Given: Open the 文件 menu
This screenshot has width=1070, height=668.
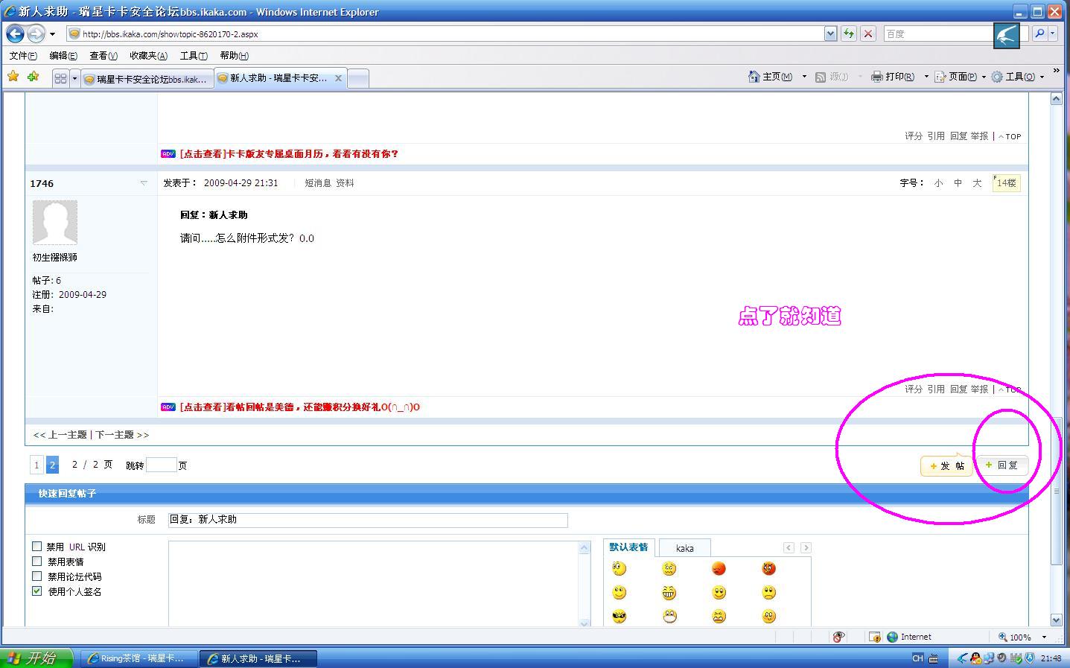Looking at the screenshot, I should pyautogui.click(x=22, y=56).
